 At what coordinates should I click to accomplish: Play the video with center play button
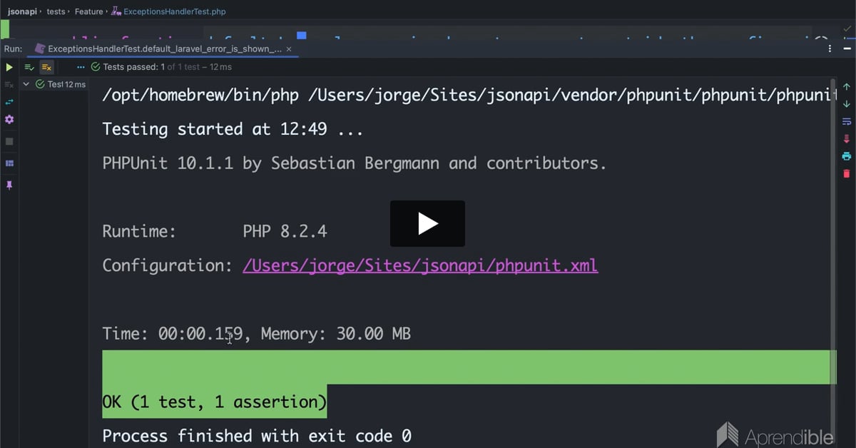tap(427, 223)
